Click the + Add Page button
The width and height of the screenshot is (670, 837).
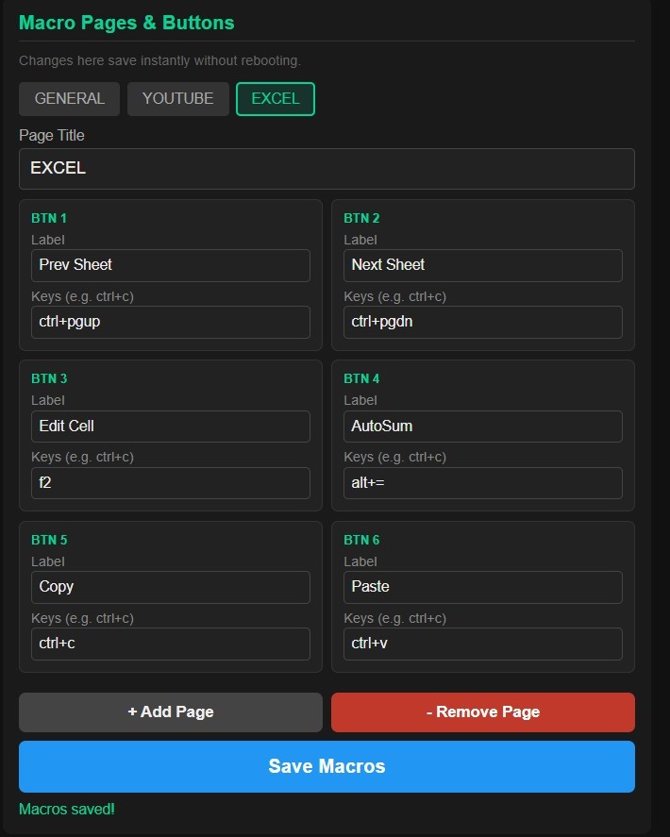[x=171, y=712]
